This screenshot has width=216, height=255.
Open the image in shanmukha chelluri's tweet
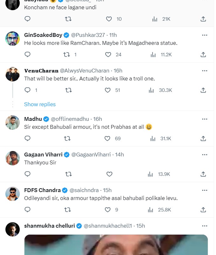(x=116, y=245)
